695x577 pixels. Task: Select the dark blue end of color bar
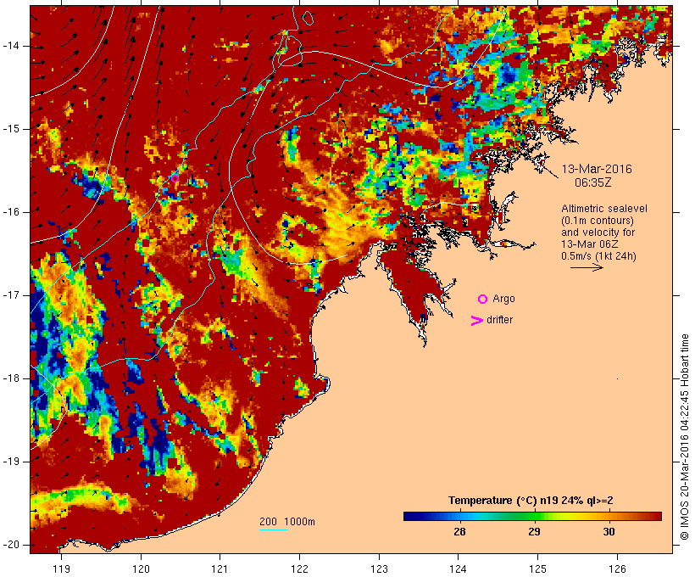coord(410,516)
